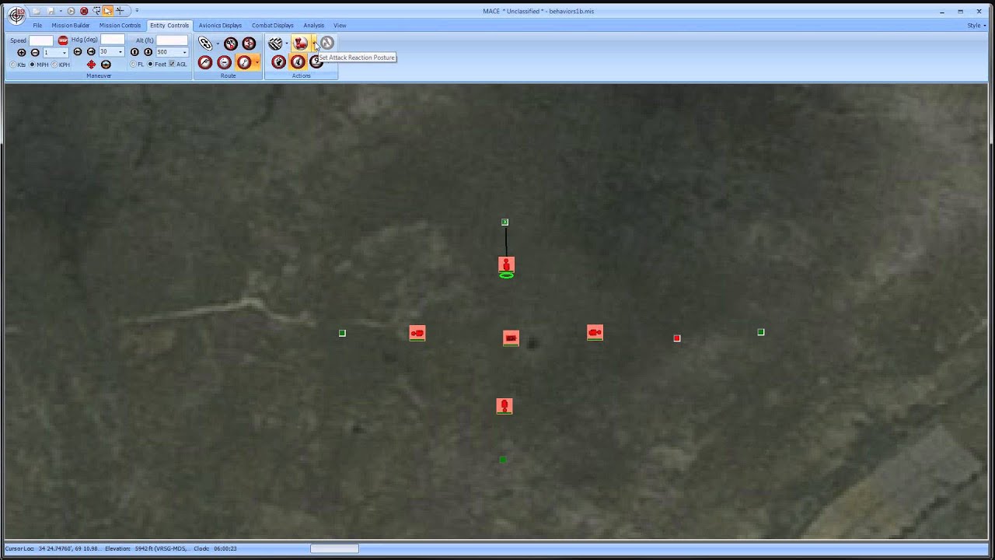The height and width of the screenshot is (560, 995).
Task: Click the chain-link route icon
Action: click(205, 44)
